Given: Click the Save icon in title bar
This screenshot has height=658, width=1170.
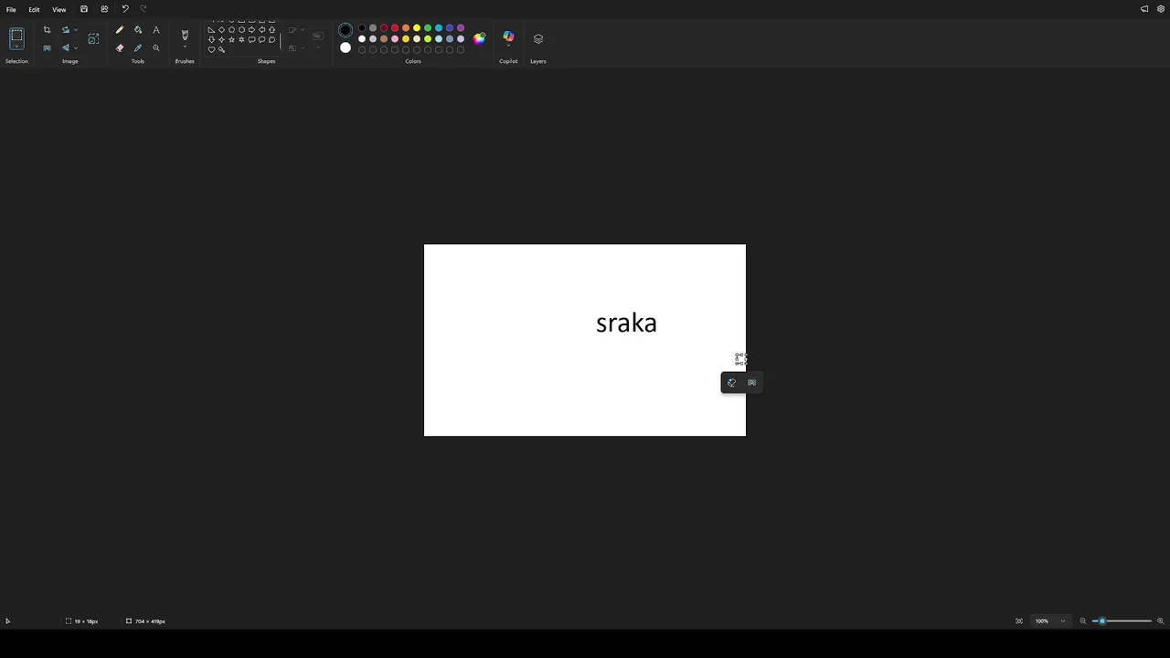Looking at the screenshot, I should coord(84,9).
